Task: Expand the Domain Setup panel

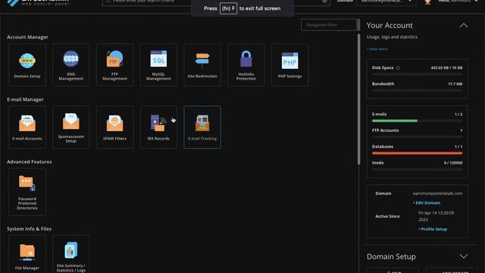Action: point(463,256)
